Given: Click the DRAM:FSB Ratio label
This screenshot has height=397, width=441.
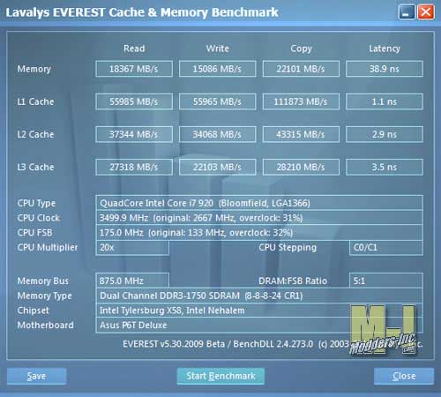Looking at the screenshot, I should 293,281.
